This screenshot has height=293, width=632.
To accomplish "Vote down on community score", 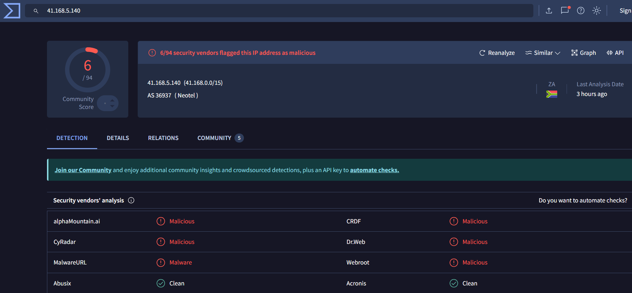I will click(x=112, y=106).
